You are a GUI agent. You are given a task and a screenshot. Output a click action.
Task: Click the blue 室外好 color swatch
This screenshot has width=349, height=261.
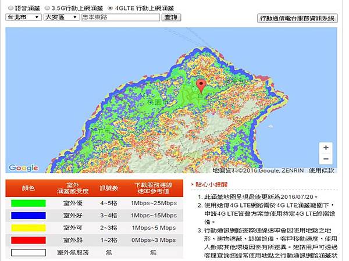pyautogui.click(x=29, y=216)
